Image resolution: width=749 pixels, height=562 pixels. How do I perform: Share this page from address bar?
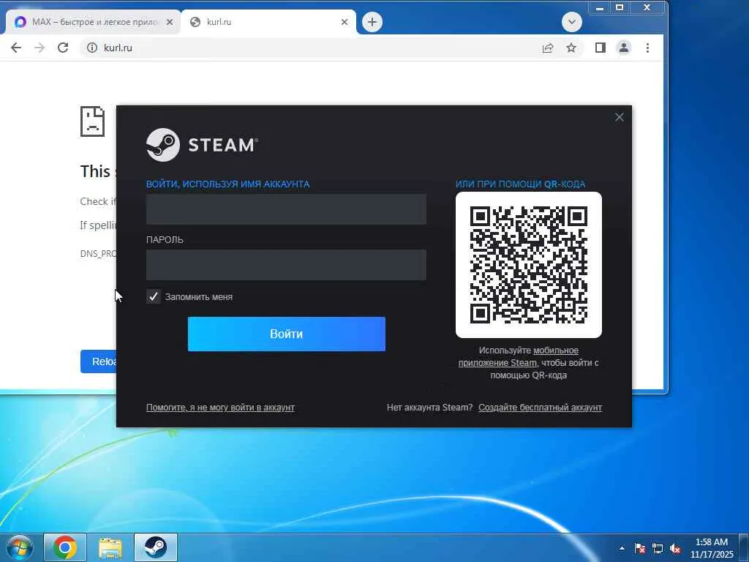[x=548, y=48]
